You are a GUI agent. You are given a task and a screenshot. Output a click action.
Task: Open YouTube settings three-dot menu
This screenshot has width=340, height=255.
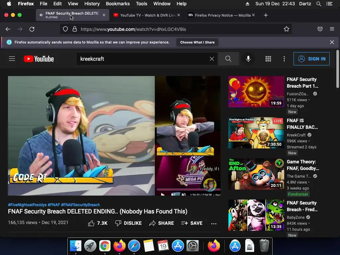(284, 59)
